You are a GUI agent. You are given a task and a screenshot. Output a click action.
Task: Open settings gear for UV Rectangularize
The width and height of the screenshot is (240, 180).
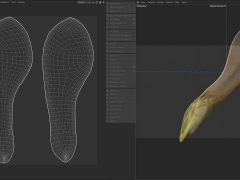click(133, 71)
